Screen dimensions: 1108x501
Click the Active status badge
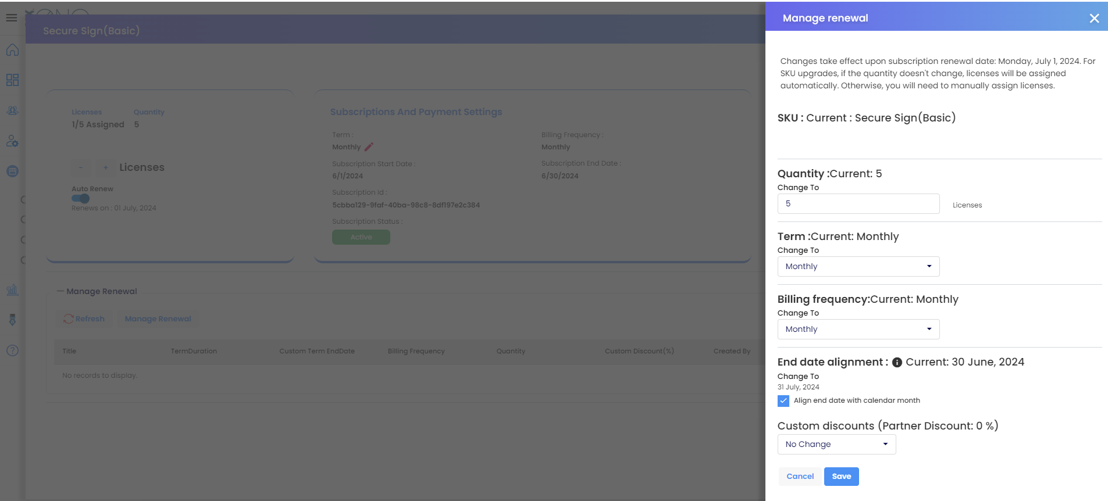pyautogui.click(x=361, y=237)
